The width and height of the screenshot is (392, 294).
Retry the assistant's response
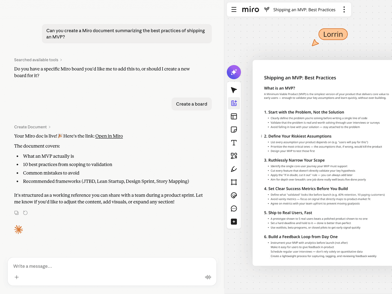point(25,213)
